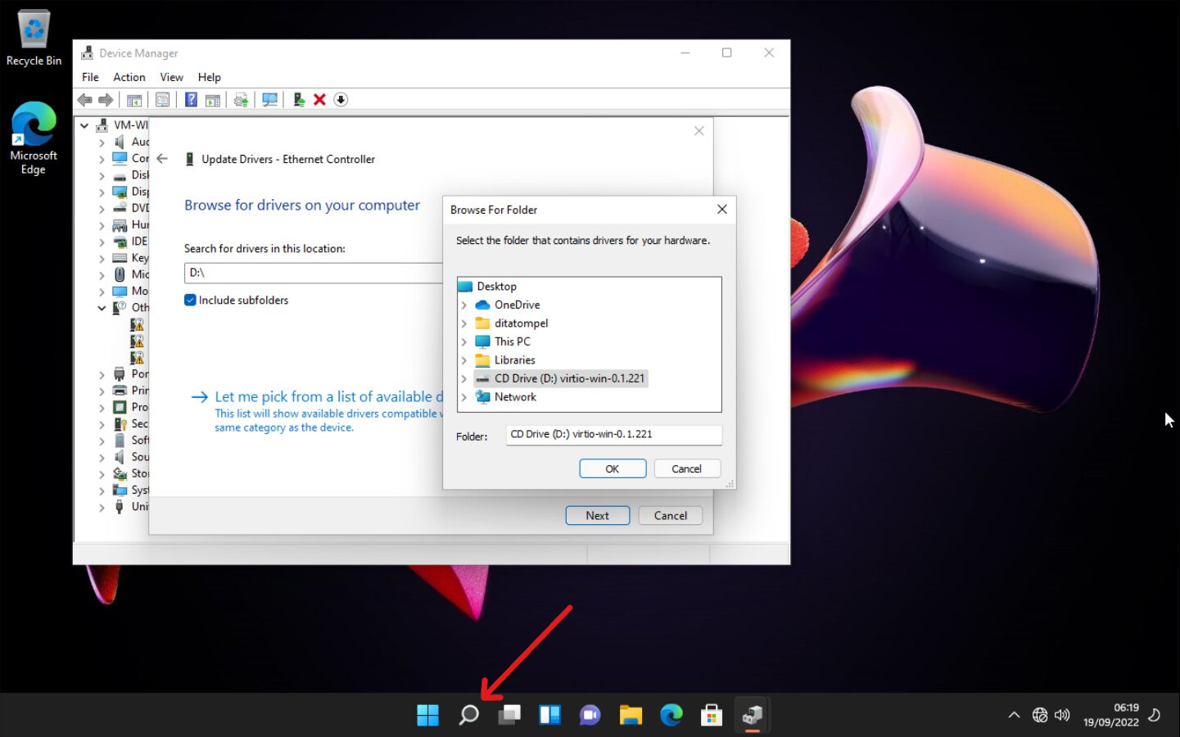
Task: Click Cancel in Update Drivers wizard
Action: [671, 515]
